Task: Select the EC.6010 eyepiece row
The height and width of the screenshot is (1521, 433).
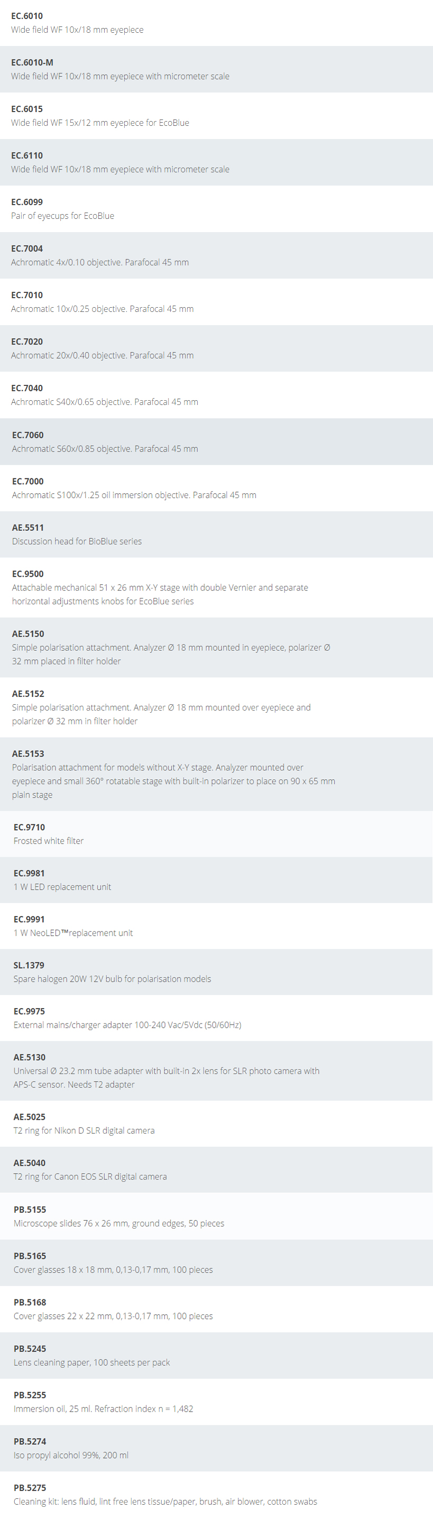Action: [x=216, y=23]
